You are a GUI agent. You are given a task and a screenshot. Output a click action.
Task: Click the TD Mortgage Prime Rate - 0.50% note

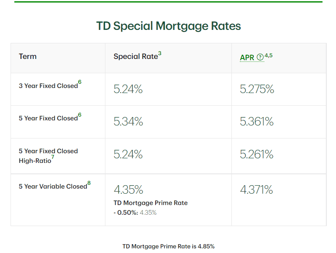coord(151,208)
